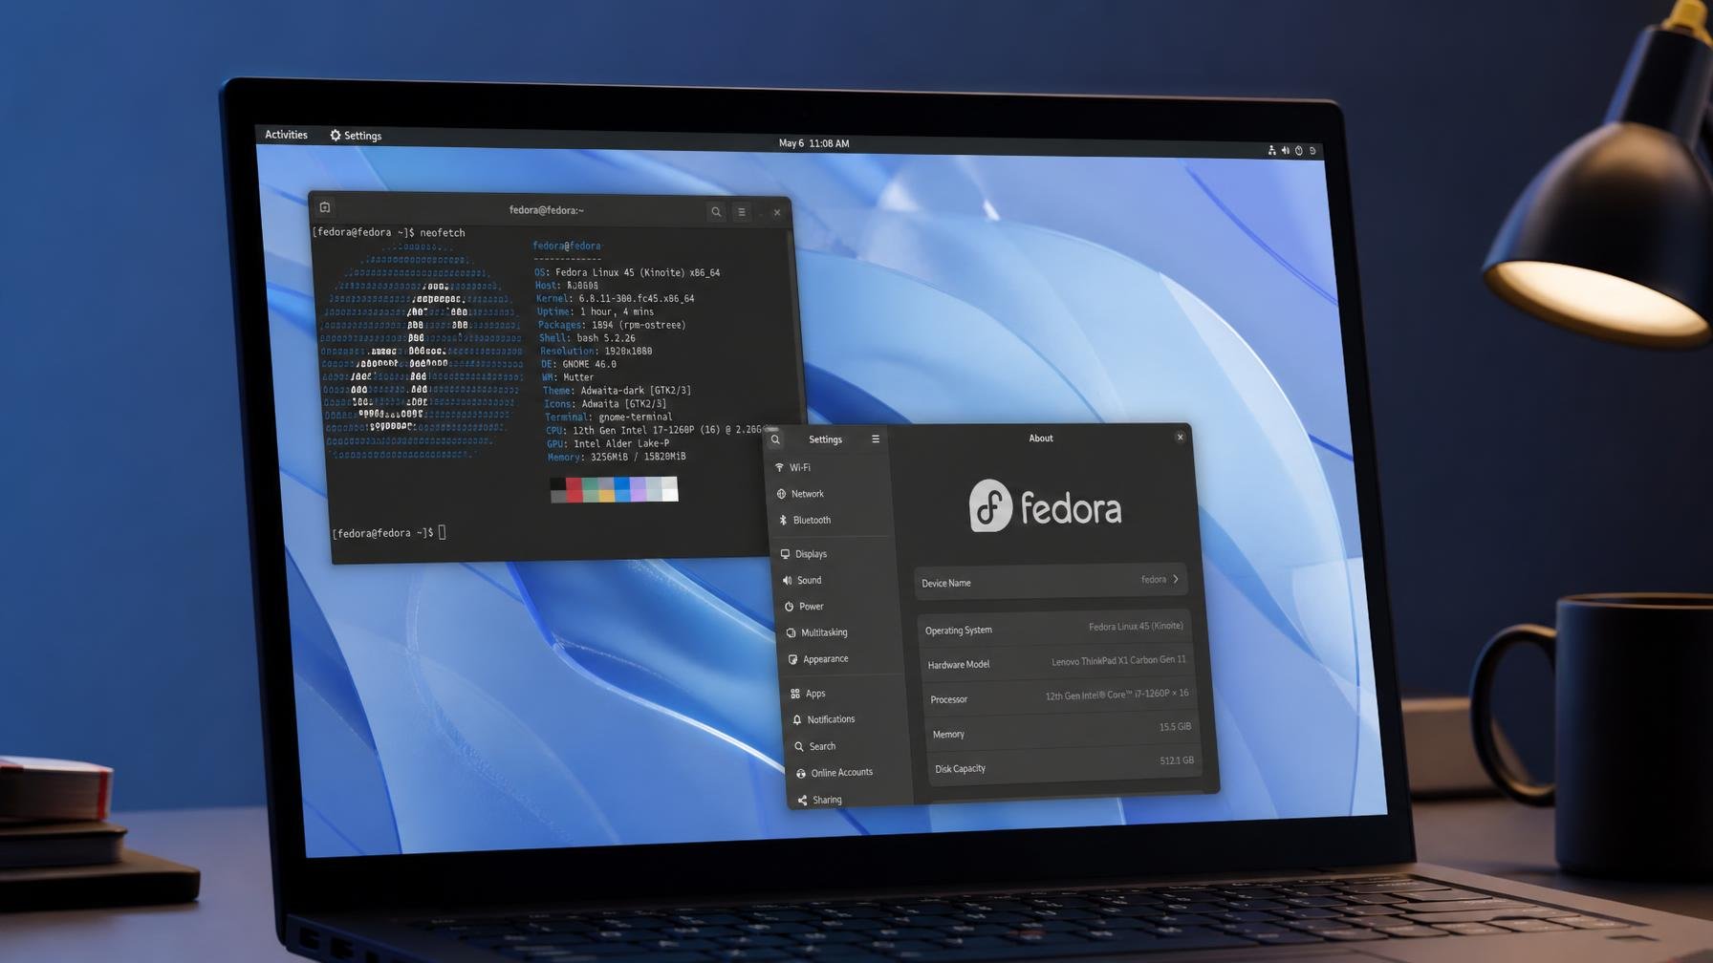Click the Kernel line in the neofetch output
The width and height of the screenshot is (1713, 963).
[615, 298]
